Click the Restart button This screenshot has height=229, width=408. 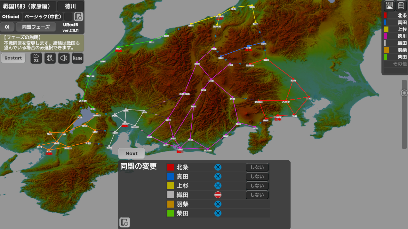13,58
